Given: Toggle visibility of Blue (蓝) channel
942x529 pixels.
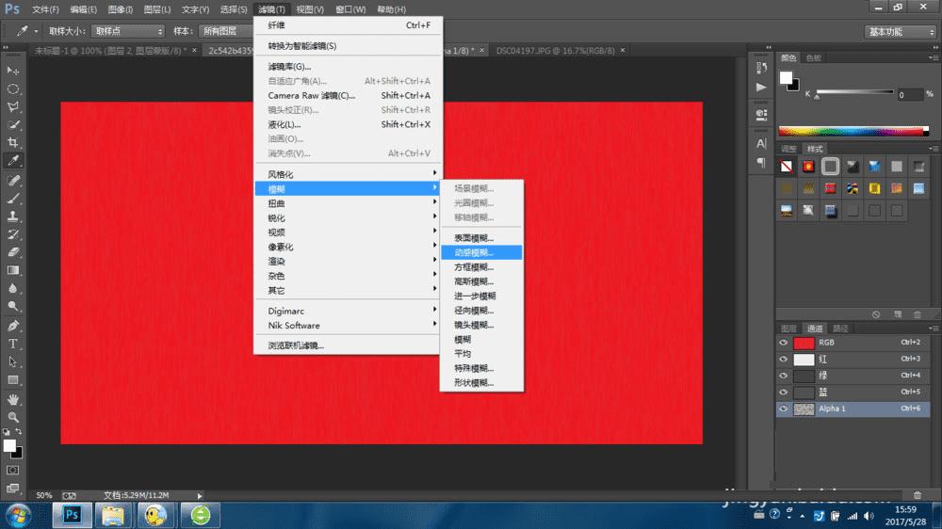Looking at the screenshot, I should [784, 393].
